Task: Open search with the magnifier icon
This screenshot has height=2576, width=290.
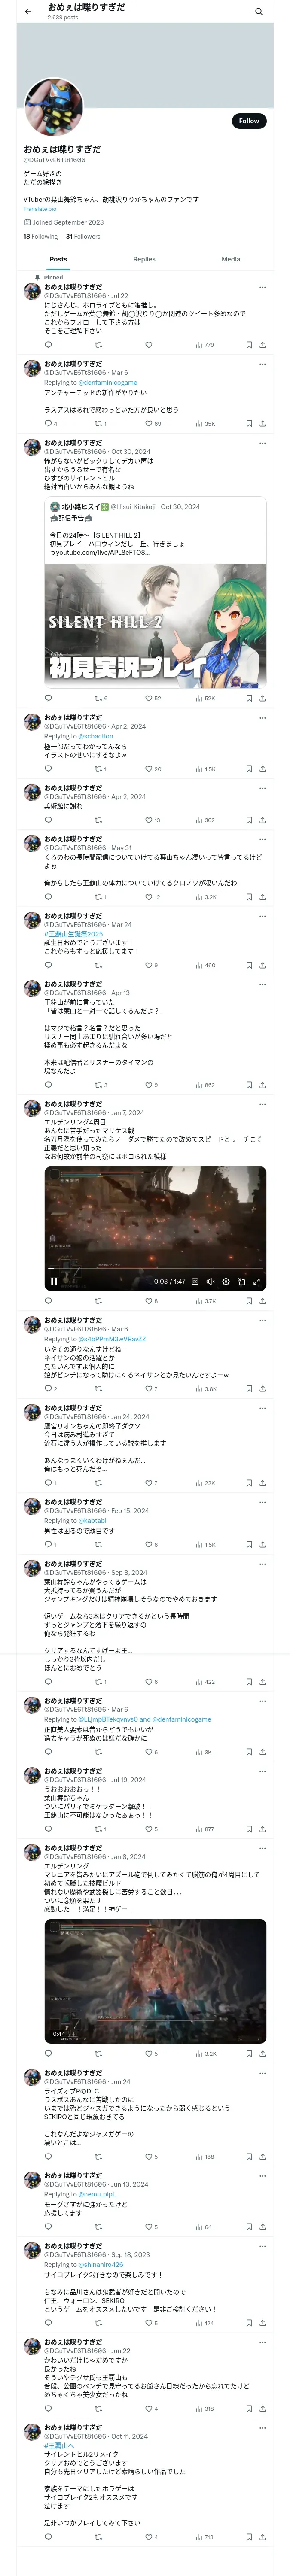Action: click(x=259, y=12)
